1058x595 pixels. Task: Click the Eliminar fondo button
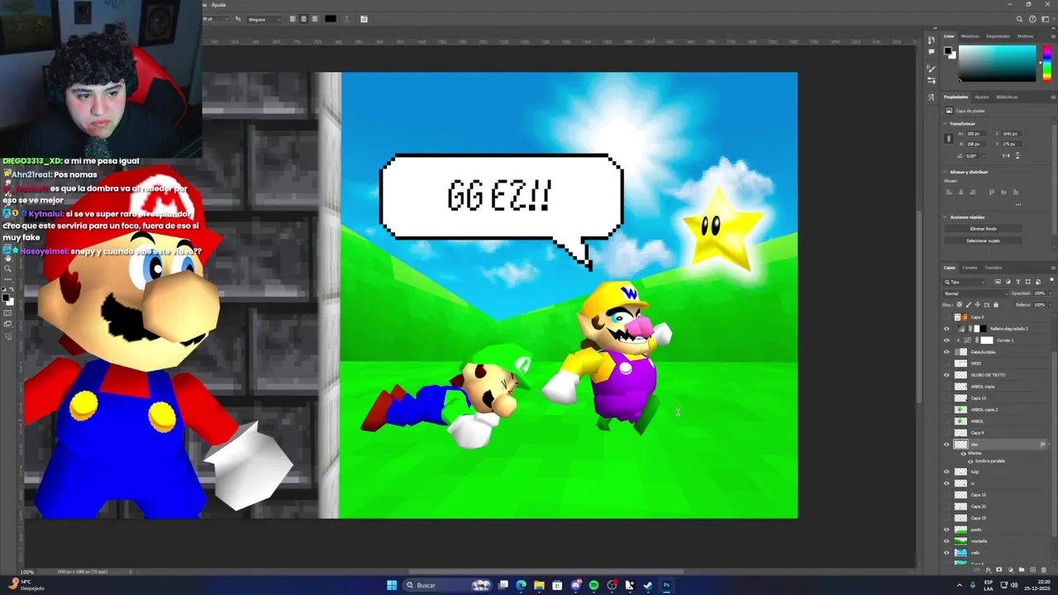click(984, 229)
